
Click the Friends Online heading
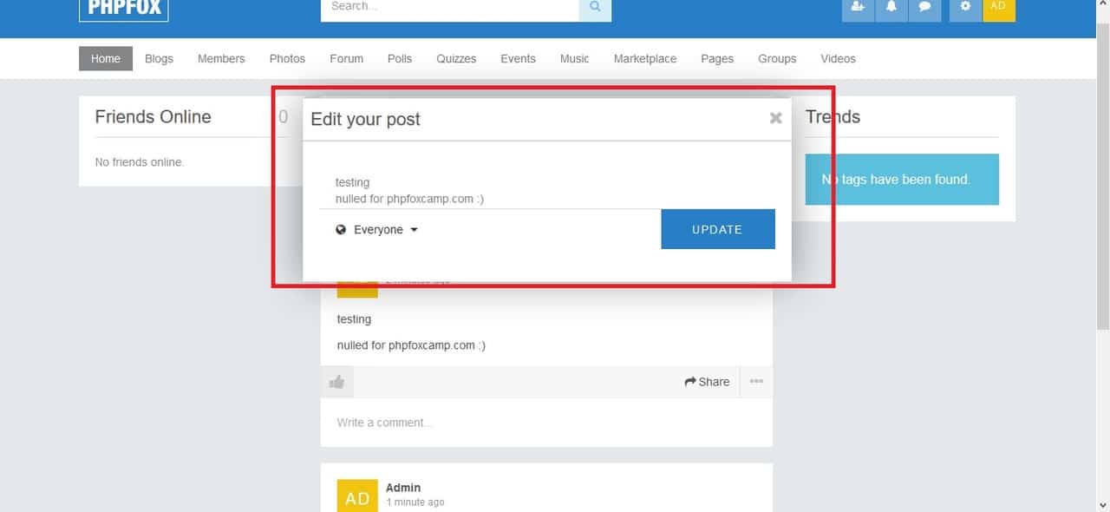pyautogui.click(x=153, y=117)
